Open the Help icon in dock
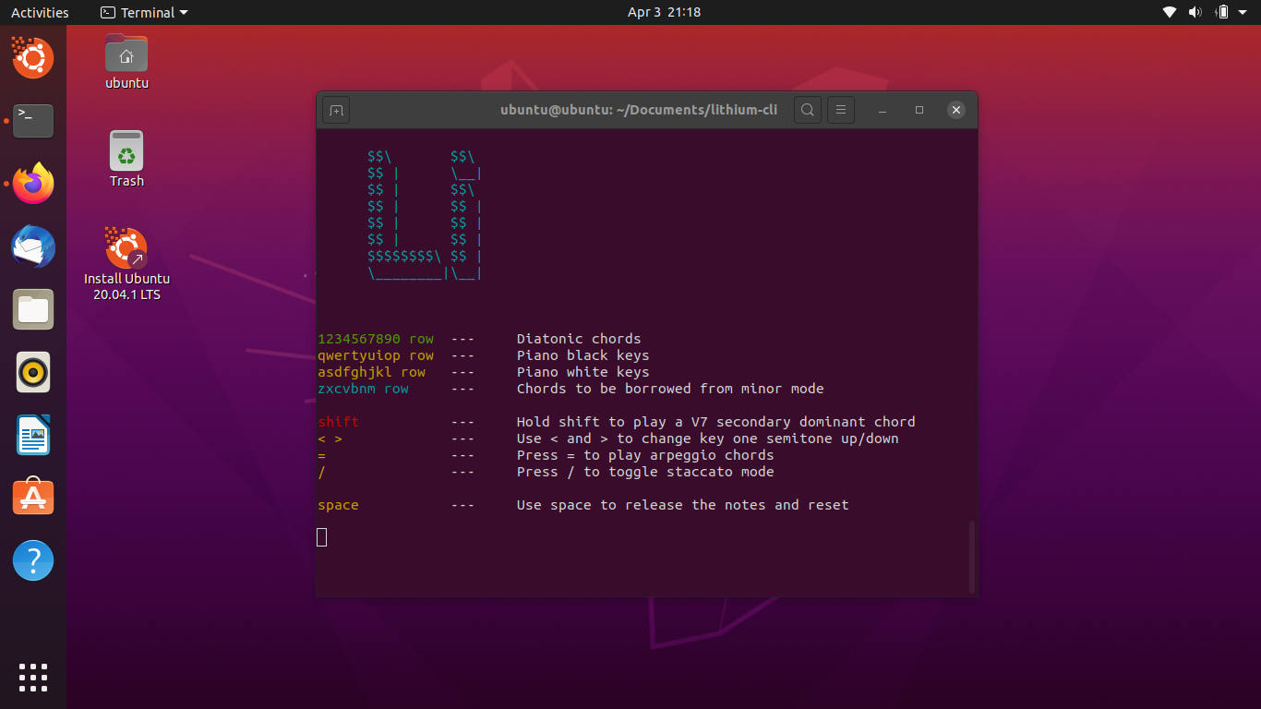Image resolution: width=1261 pixels, height=709 pixels. pyautogui.click(x=33, y=560)
